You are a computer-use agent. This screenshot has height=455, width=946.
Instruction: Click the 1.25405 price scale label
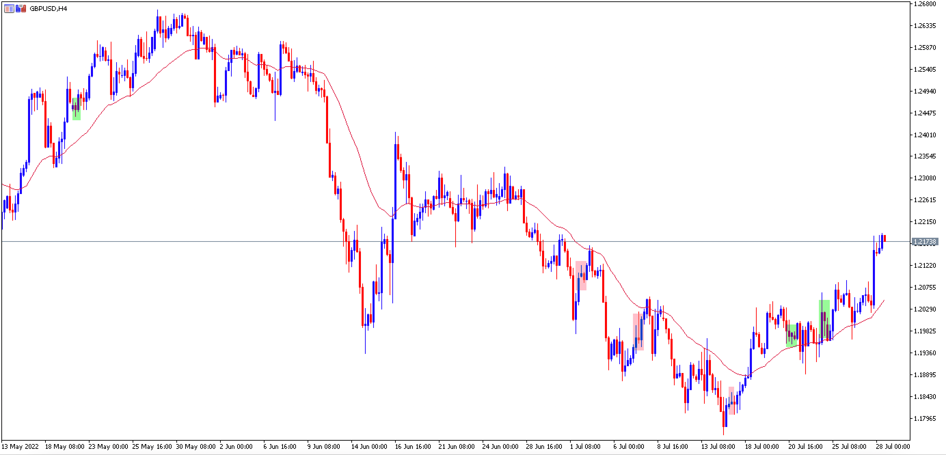tap(925, 69)
